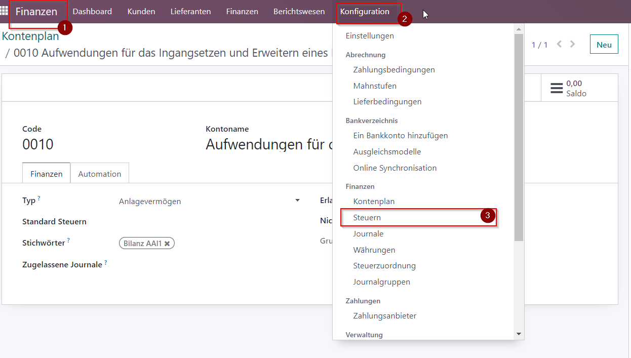Click the 0,00 Saldo stat button
Screen dimensions: 631x358
pos(579,88)
